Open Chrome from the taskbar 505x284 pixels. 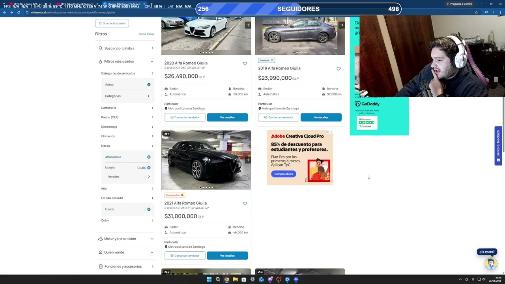coord(226,279)
